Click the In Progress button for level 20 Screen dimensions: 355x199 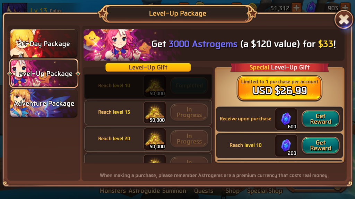(x=189, y=139)
